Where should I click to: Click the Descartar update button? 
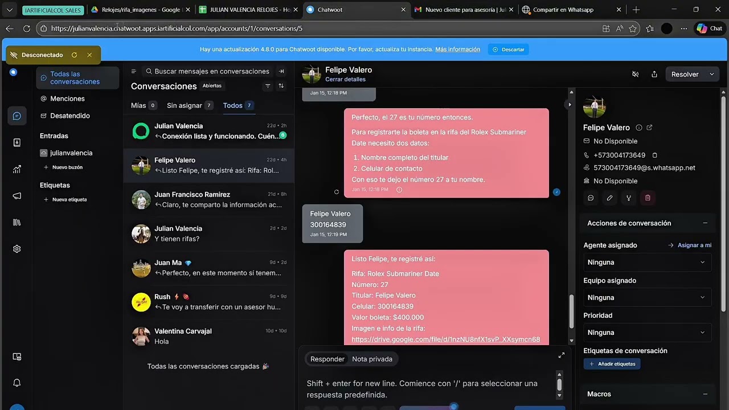click(x=508, y=50)
